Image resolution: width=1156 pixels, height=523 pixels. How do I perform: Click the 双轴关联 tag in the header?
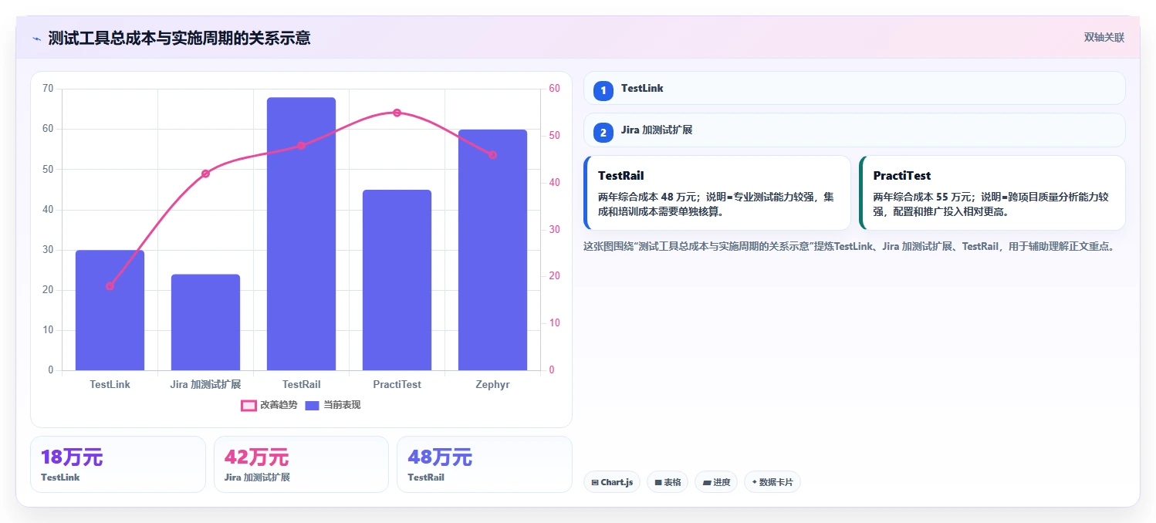pos(1104,37)
